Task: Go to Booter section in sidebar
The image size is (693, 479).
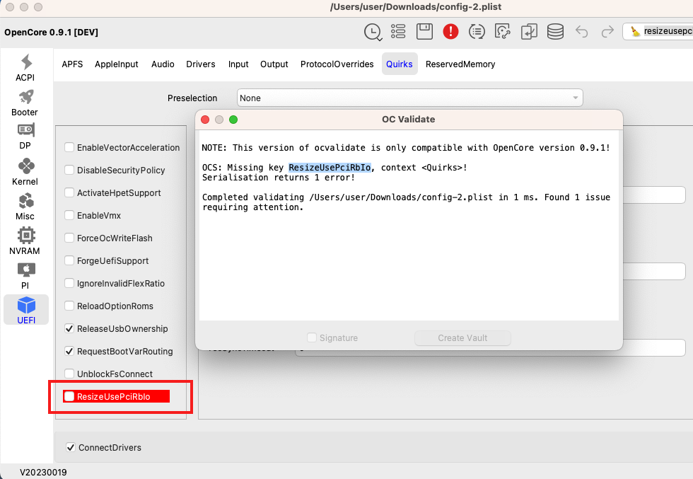Action: point(25,103)
